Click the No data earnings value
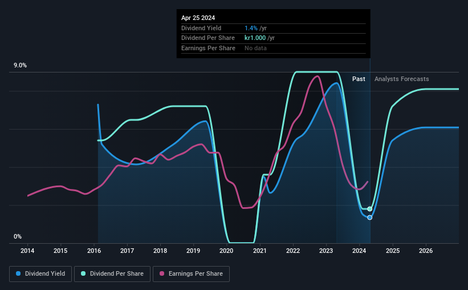Image resolution: width=468 pixels, height=290 pixels. tap(255, 48)
